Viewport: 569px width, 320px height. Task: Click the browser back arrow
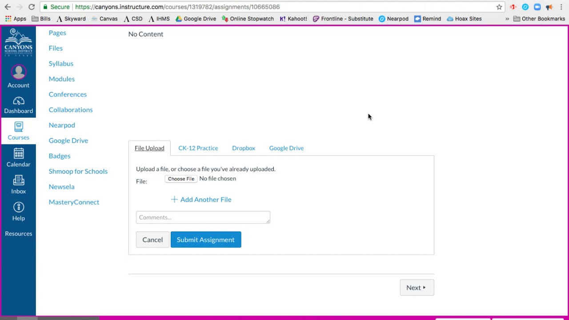pyautogui.click(x=8, y=7)
